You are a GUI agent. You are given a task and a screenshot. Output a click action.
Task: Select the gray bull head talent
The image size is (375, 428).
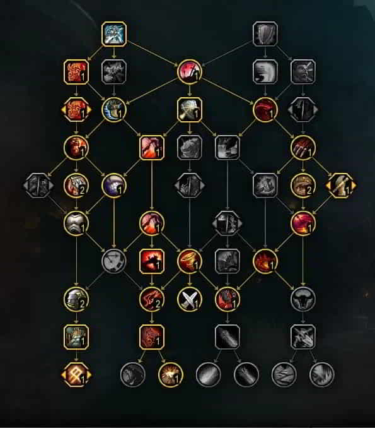303,299
